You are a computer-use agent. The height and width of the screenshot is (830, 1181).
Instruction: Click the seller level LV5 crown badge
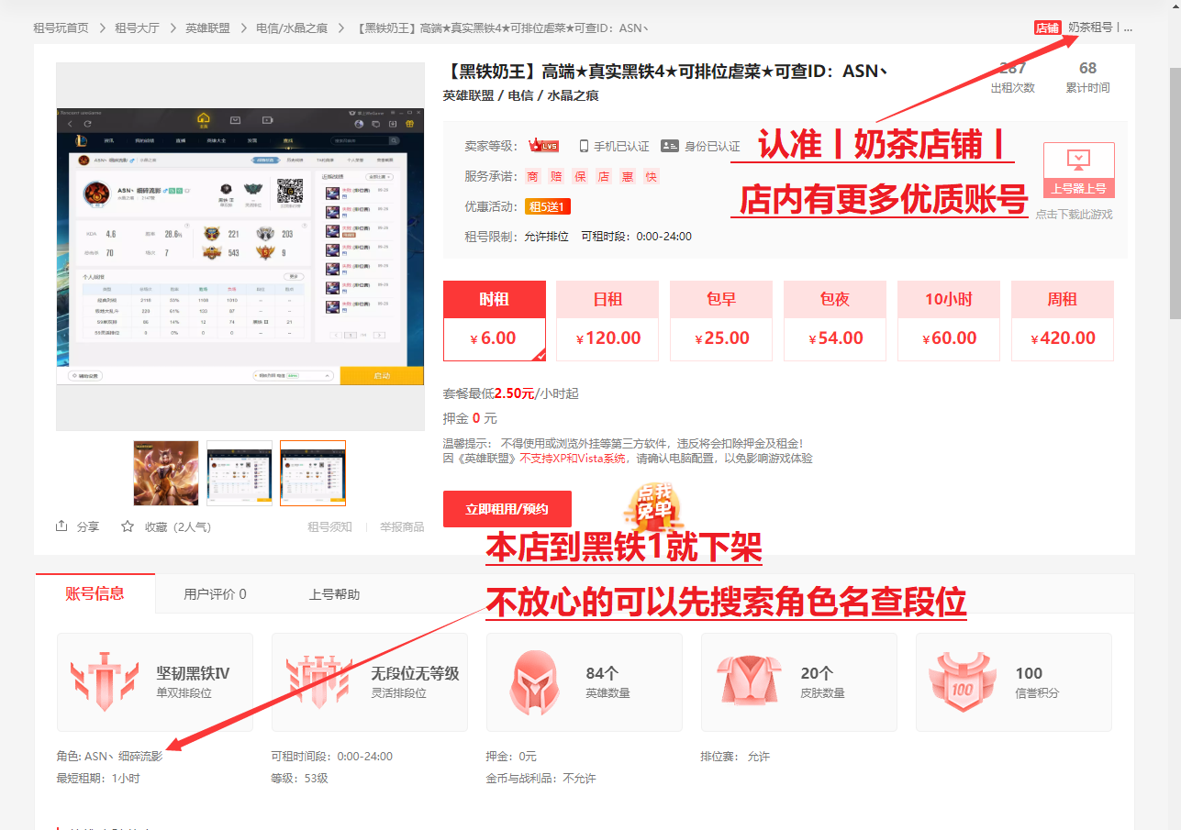[x=543, y=146]
